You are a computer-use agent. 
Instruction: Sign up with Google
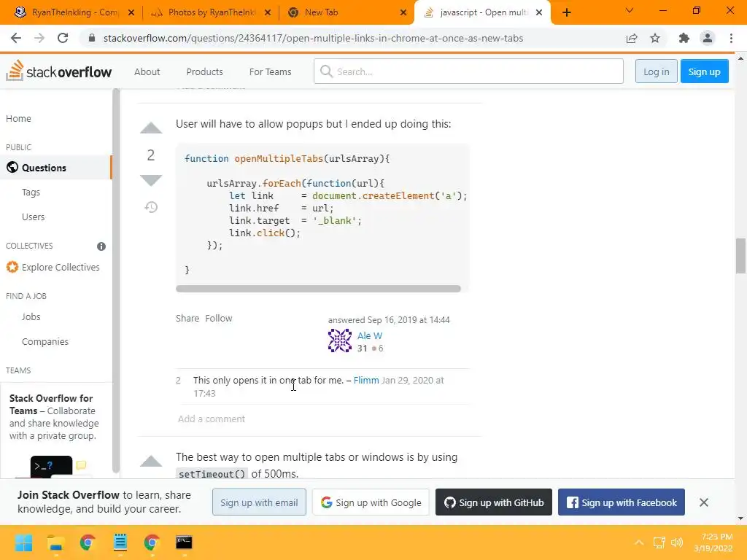(x=371, y=502)
